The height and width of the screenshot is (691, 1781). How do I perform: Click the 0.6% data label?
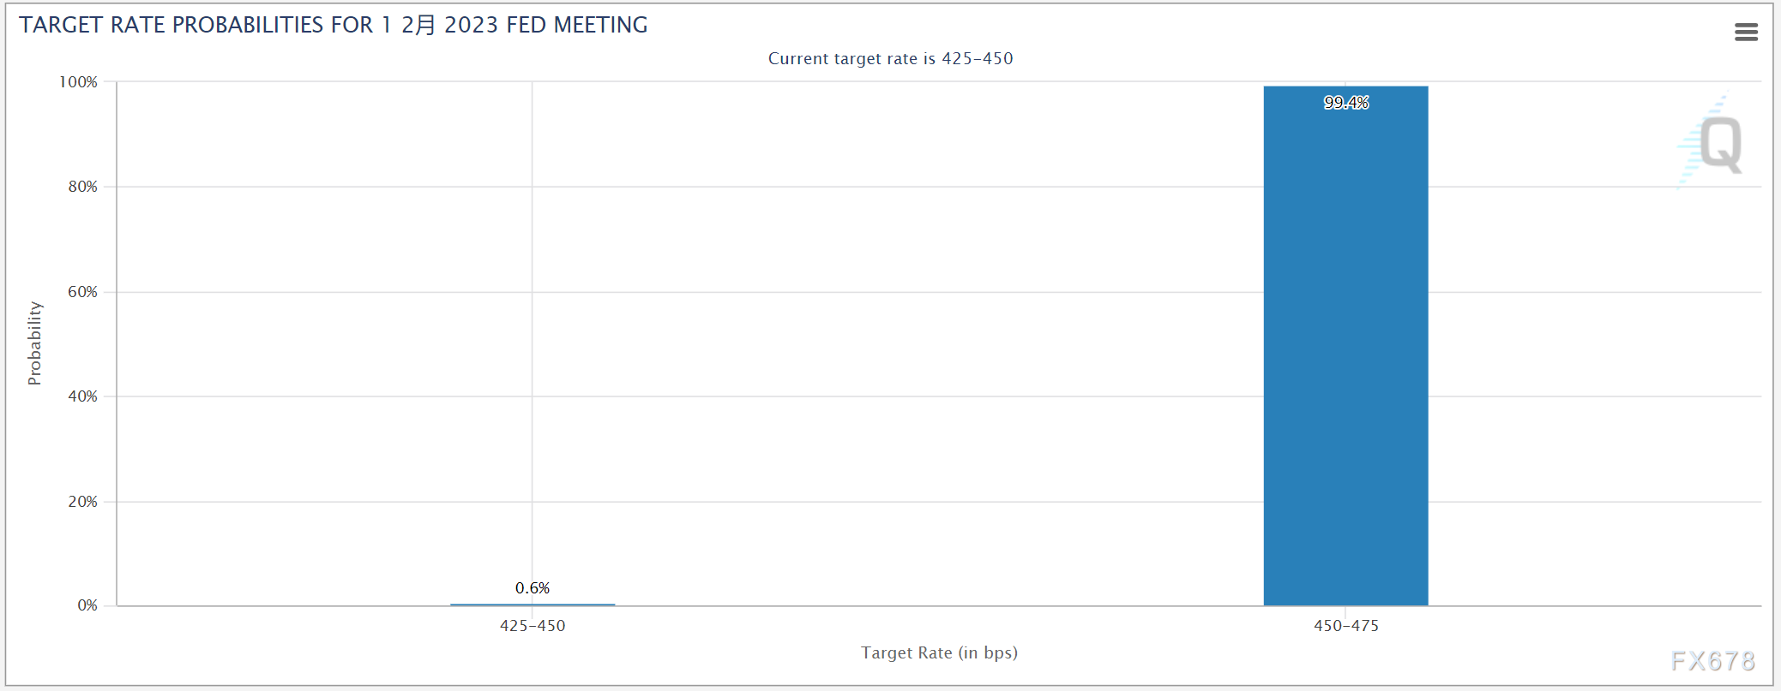coord(532,588)
